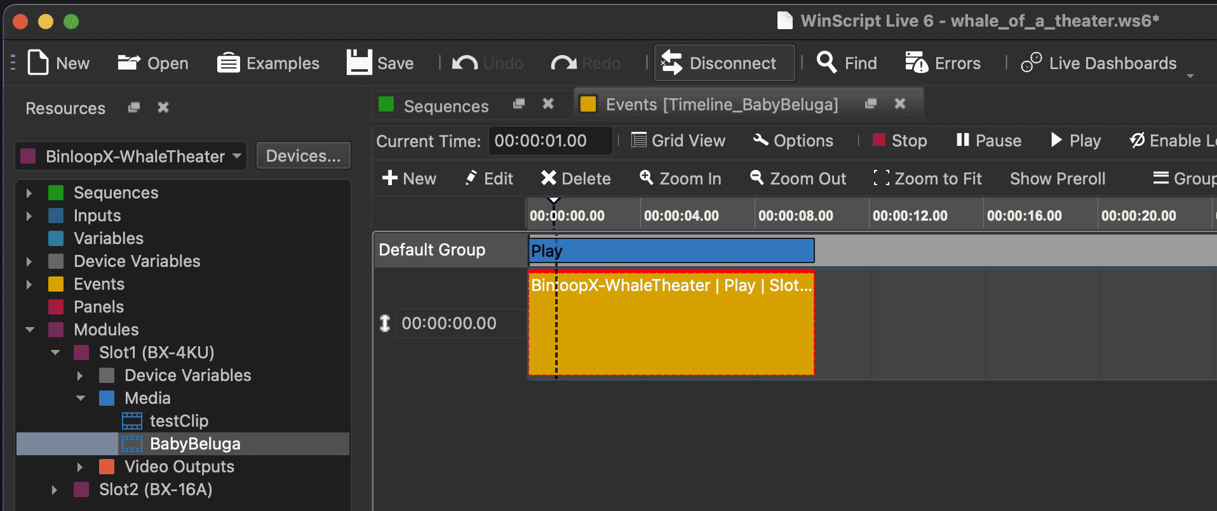Collapse the Slot1 (BX-4KU) node
This screenshot has height=511, width=1217.
pyautogui.click(x=55, y=353)
